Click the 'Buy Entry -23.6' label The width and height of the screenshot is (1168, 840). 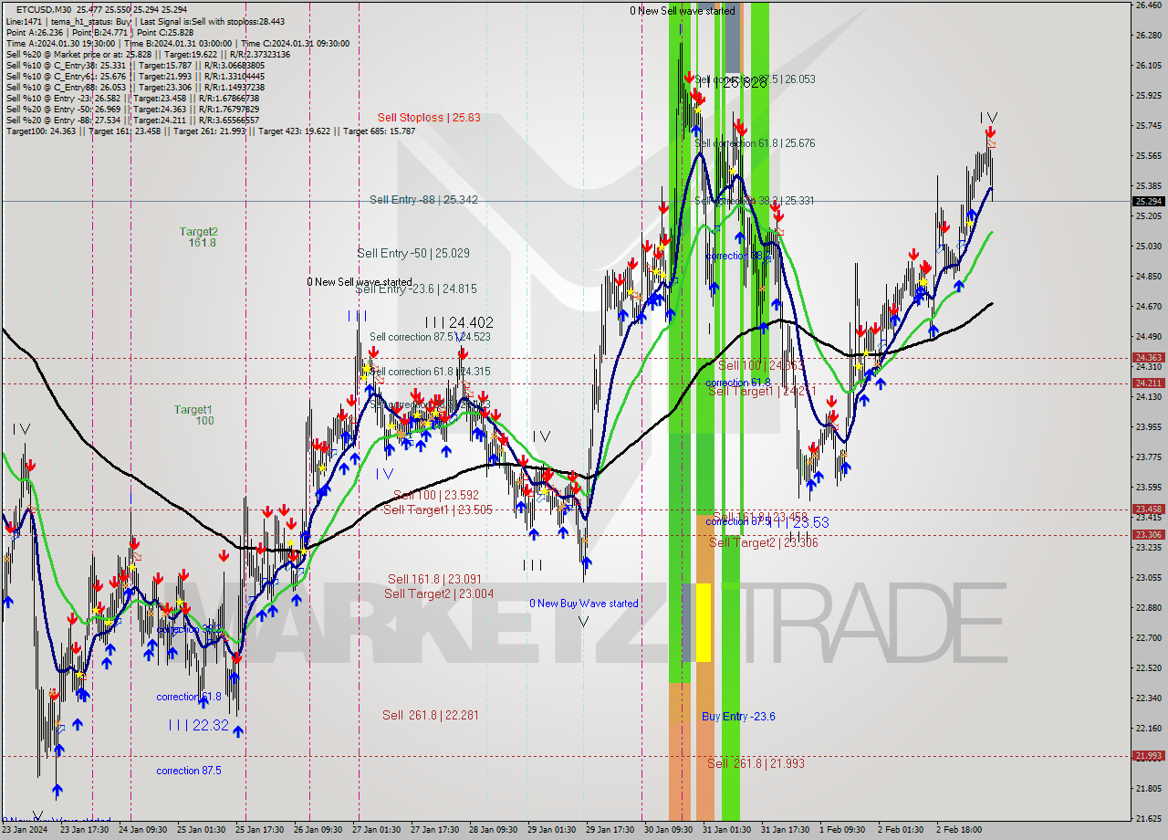pos(738,717)
